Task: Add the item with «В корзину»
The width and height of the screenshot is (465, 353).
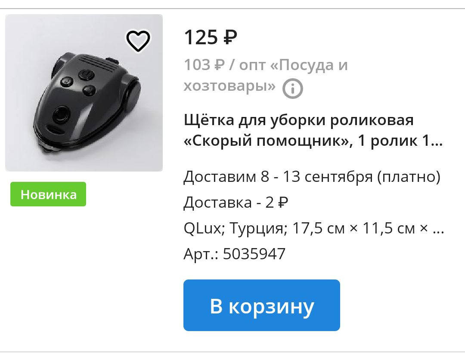Action: point(262,305)
